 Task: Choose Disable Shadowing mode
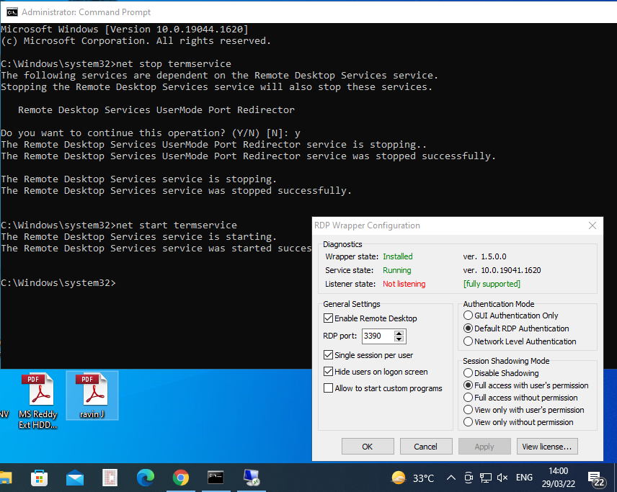468,372
